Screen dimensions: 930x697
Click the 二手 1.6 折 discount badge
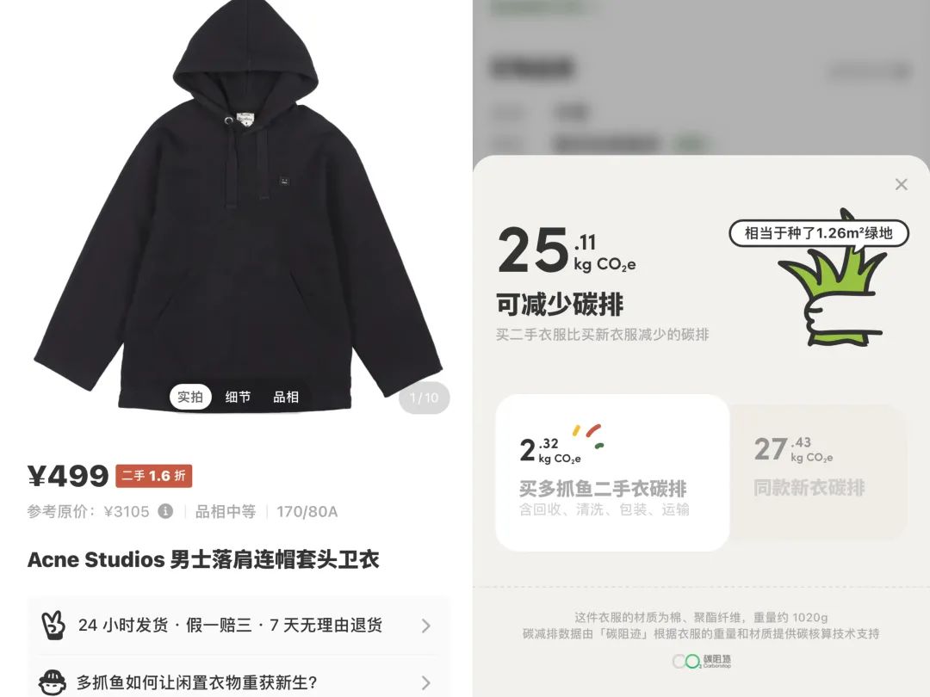click(153, 475)
